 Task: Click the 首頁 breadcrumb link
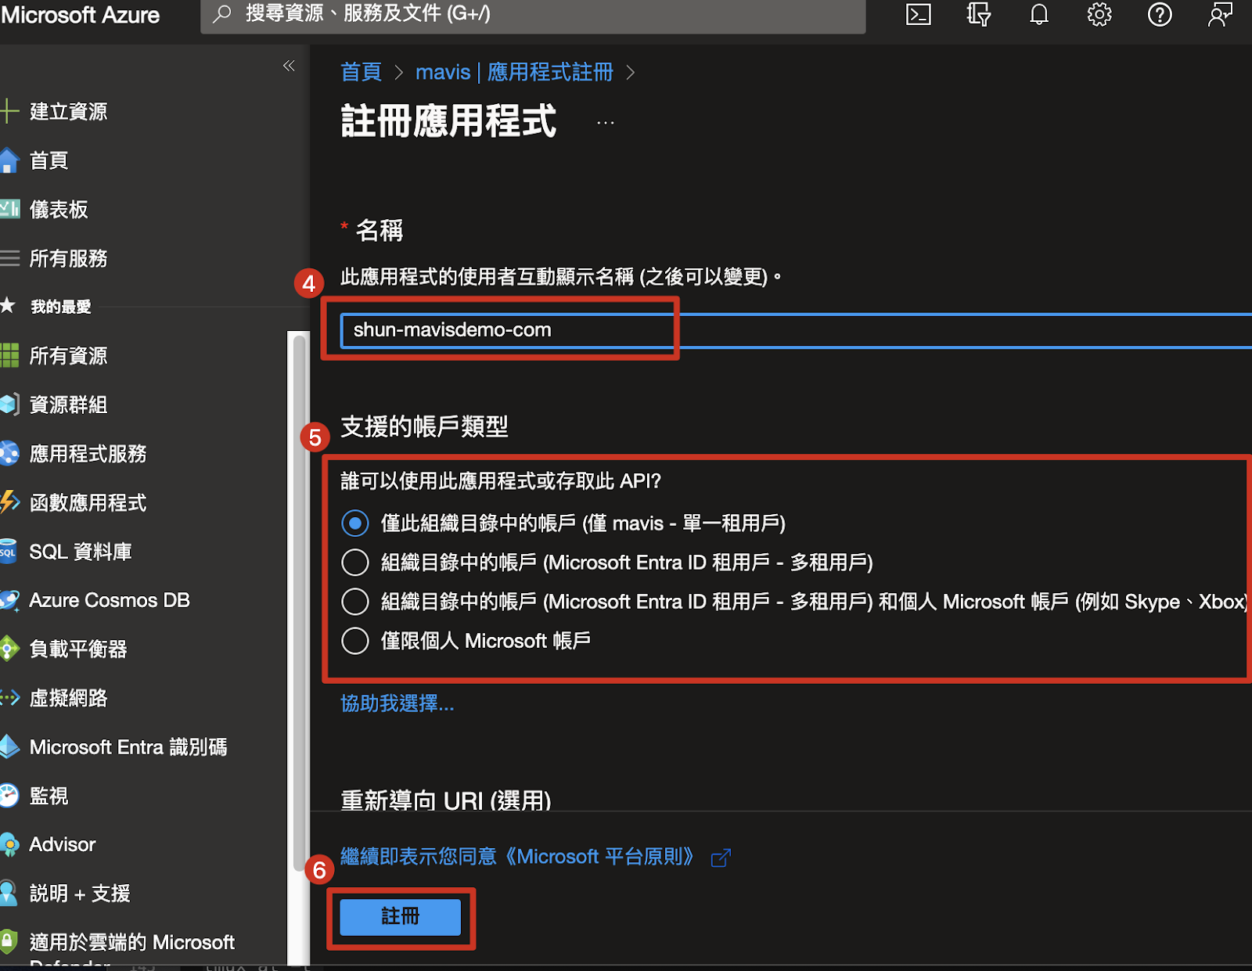[361, 73]
